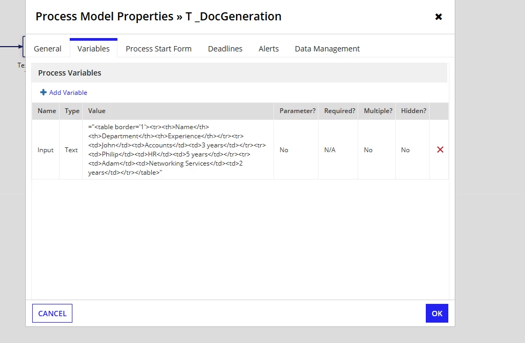The width and height of the screenshot is (525, 343).
Task: Close the Process Model Properties dialog
Action: [438, 17]
